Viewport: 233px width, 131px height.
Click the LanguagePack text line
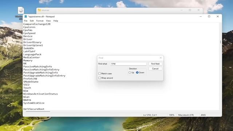32,55
